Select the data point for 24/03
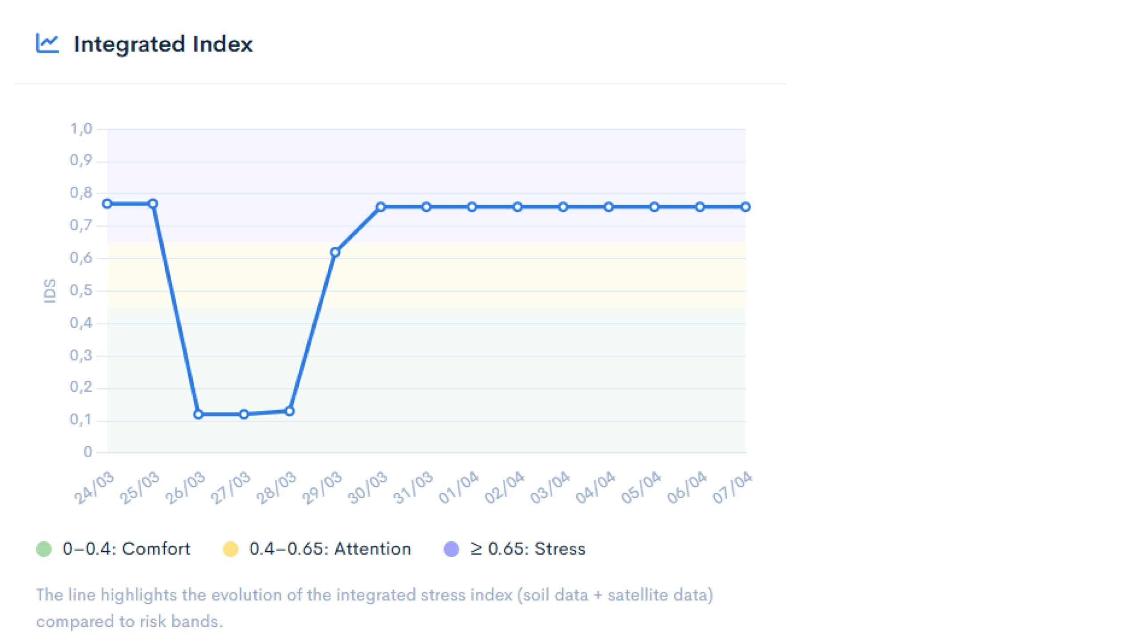 pyautogui.click(x=107, y=204)
